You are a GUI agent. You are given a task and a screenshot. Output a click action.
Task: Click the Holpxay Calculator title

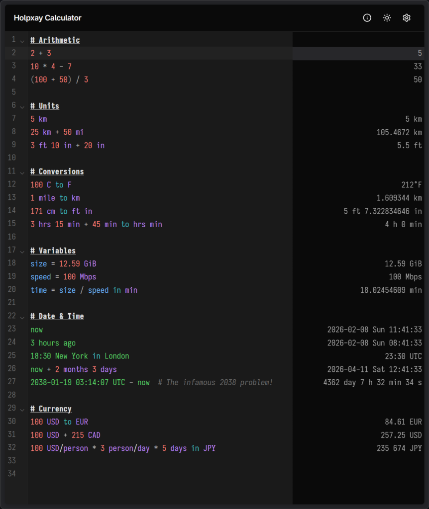(47, 17)
